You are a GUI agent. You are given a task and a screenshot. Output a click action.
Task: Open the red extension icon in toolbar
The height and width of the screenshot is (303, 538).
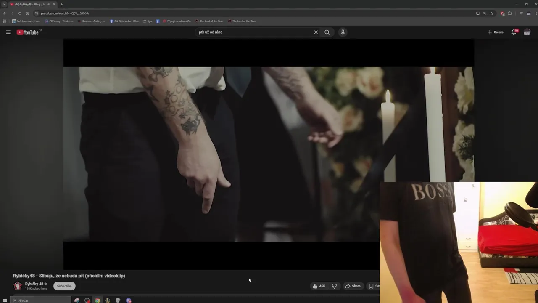click(503, 13)
